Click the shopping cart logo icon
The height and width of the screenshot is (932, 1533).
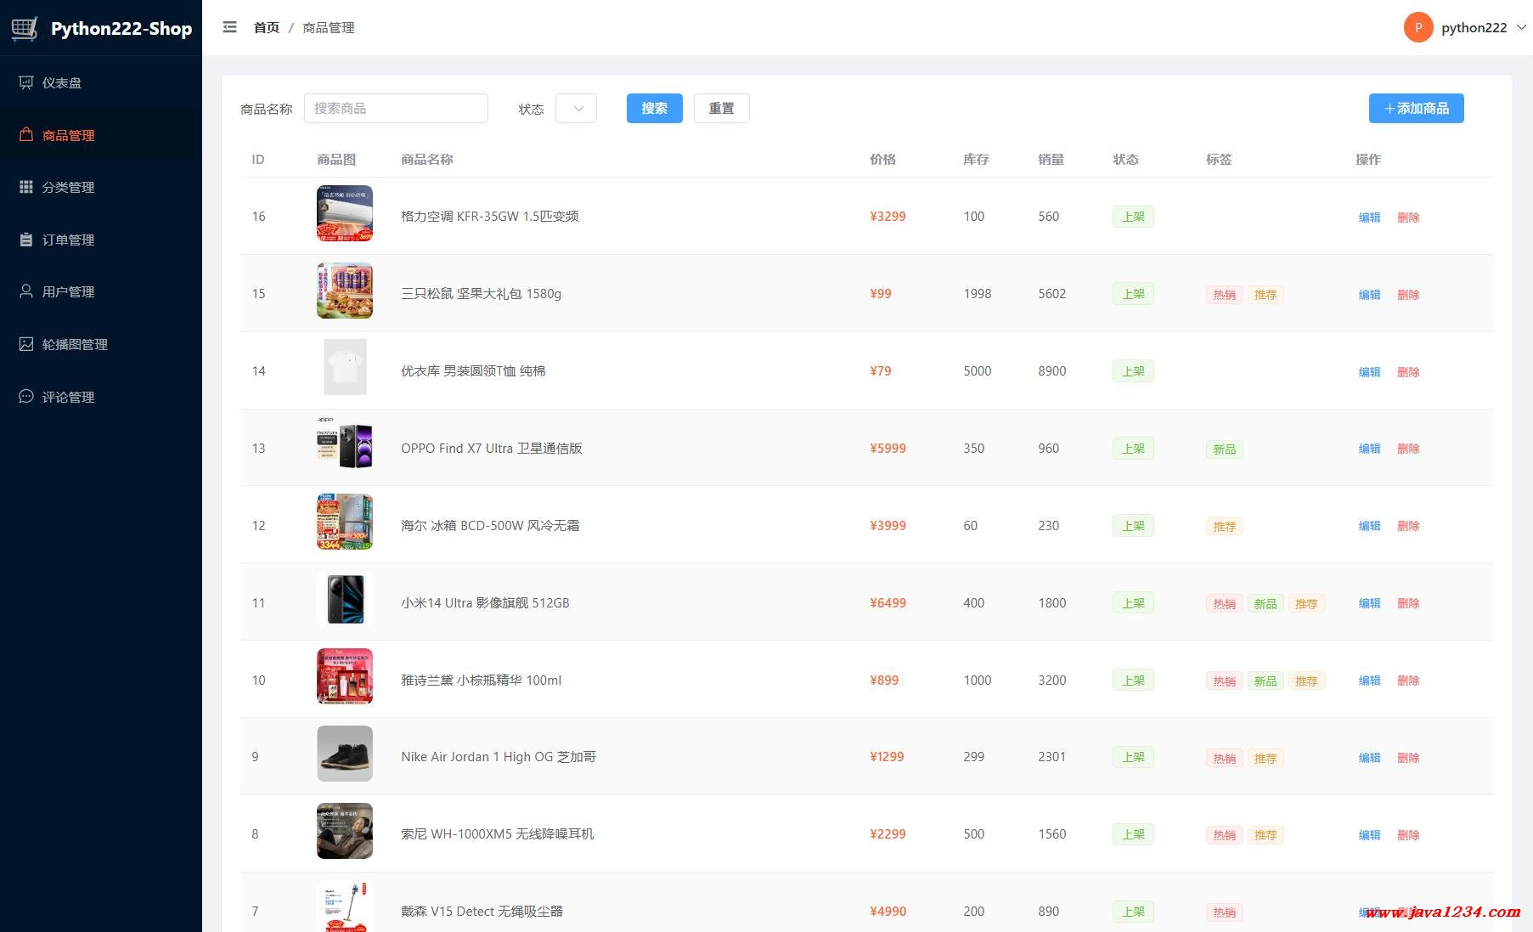coord(25,28)
